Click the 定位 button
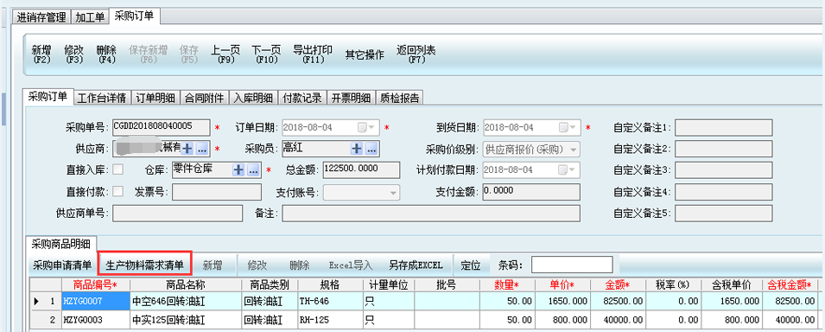Viewport: 825px width, 332px height. (470, 265)
